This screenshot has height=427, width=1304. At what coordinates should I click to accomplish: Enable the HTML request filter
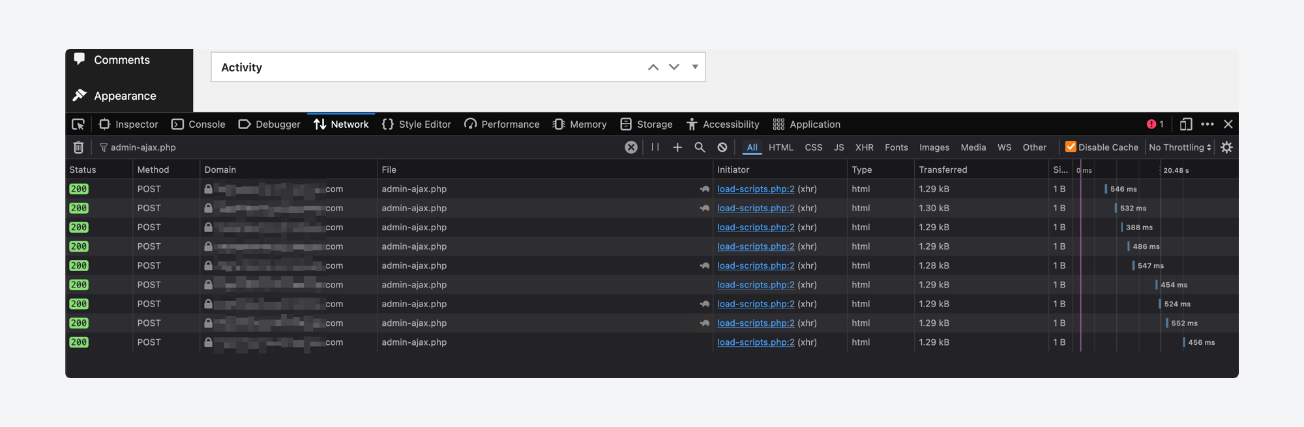pos(780,147)
